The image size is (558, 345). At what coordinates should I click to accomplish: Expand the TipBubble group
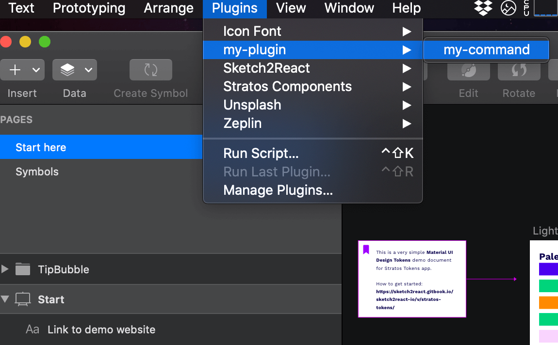coord(5,269)
